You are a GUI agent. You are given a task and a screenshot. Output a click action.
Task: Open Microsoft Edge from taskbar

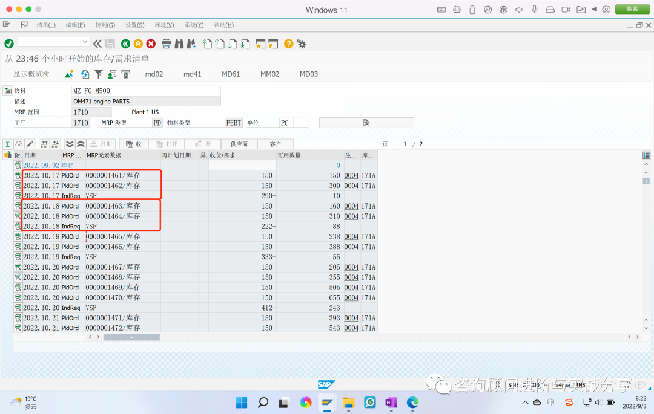pyautogui.click(x=412, y=403)
